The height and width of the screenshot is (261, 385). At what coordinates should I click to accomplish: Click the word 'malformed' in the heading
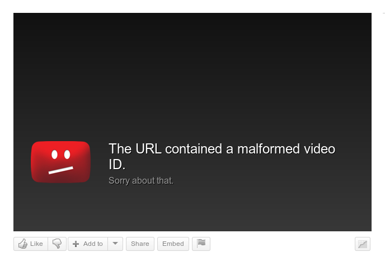(269, 149)
